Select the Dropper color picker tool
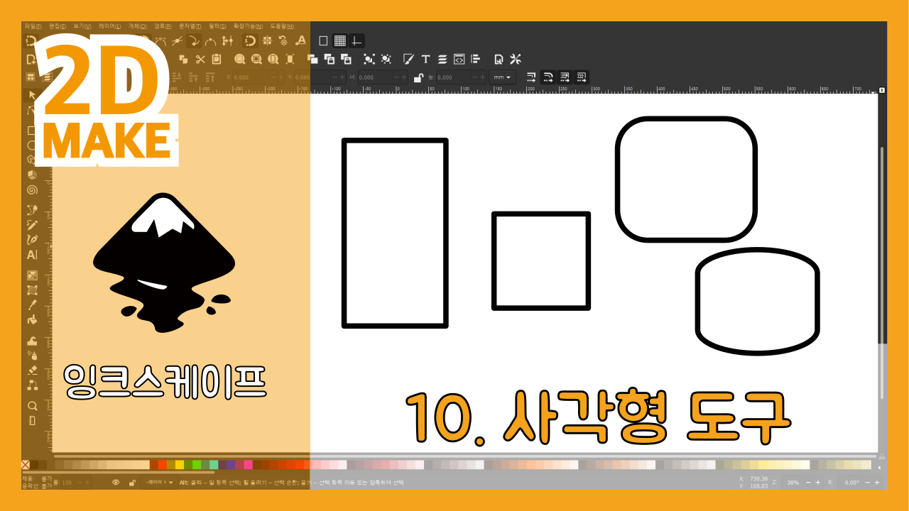Image resolution: width=909 pixels, height=511 pixels. click(x=31, y=305)
